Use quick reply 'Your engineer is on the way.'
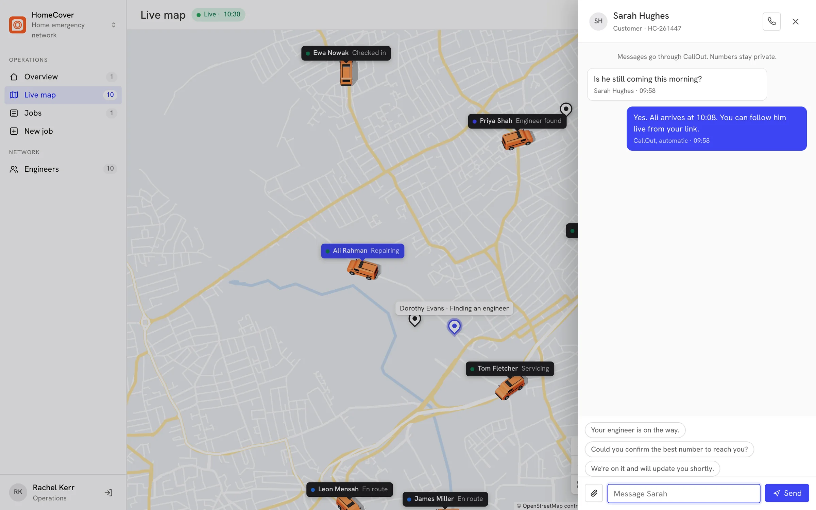Screen dimensions: 816x510 coord(635,430)
